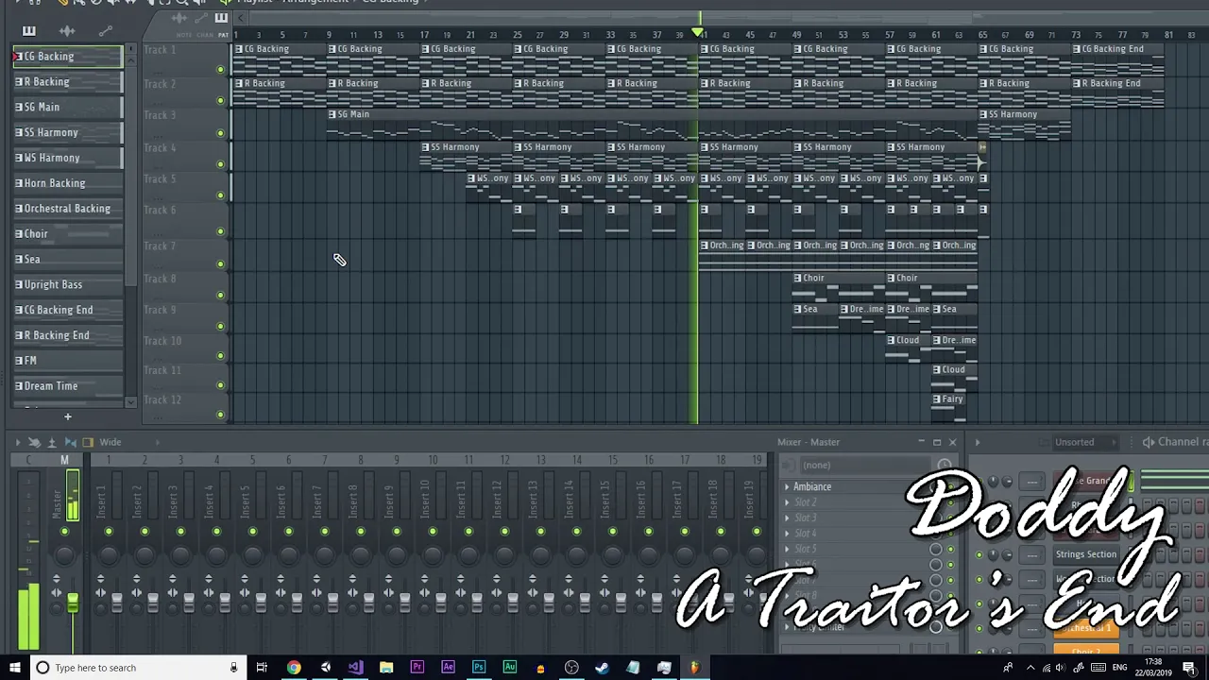
Task: Show automation clips in picker via curve icon
Action: 105,31
